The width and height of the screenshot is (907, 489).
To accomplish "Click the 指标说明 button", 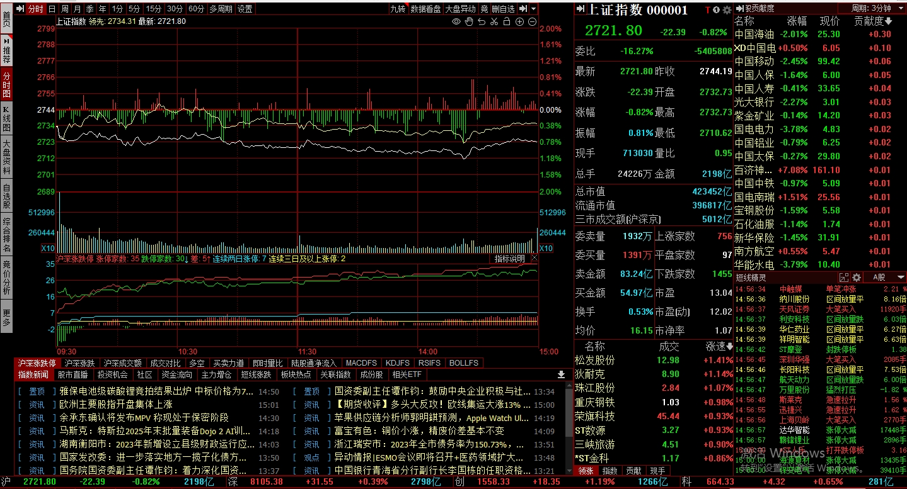I will [509, 259].
